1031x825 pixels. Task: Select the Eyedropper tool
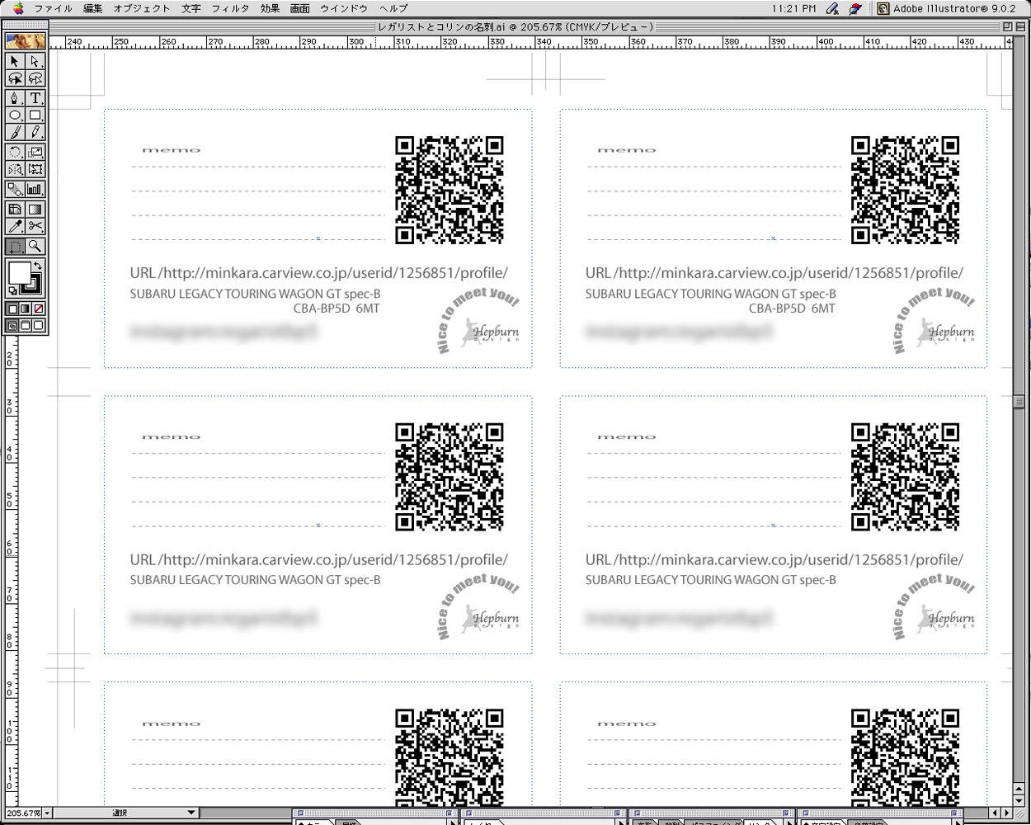click(15, 226)
